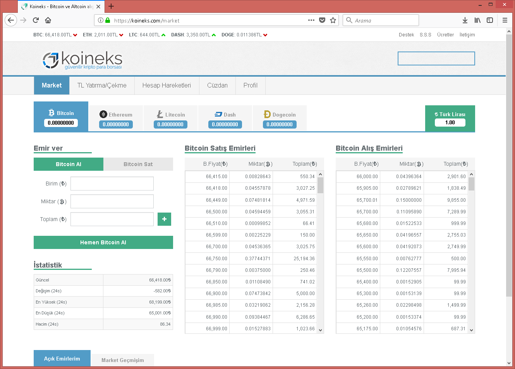
Task: View the green padlock connection details
Action: click(108, 20)
